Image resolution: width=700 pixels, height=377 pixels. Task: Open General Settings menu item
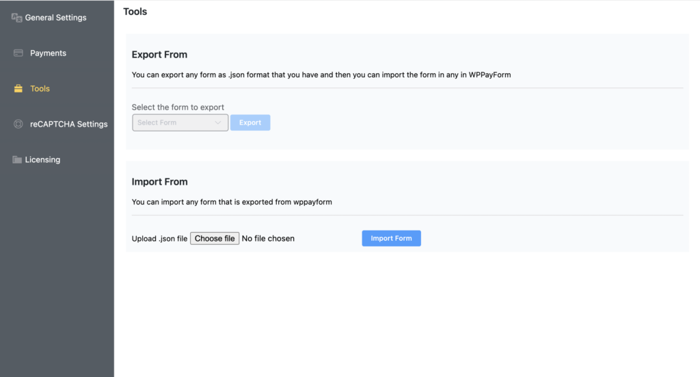[56, 17]
